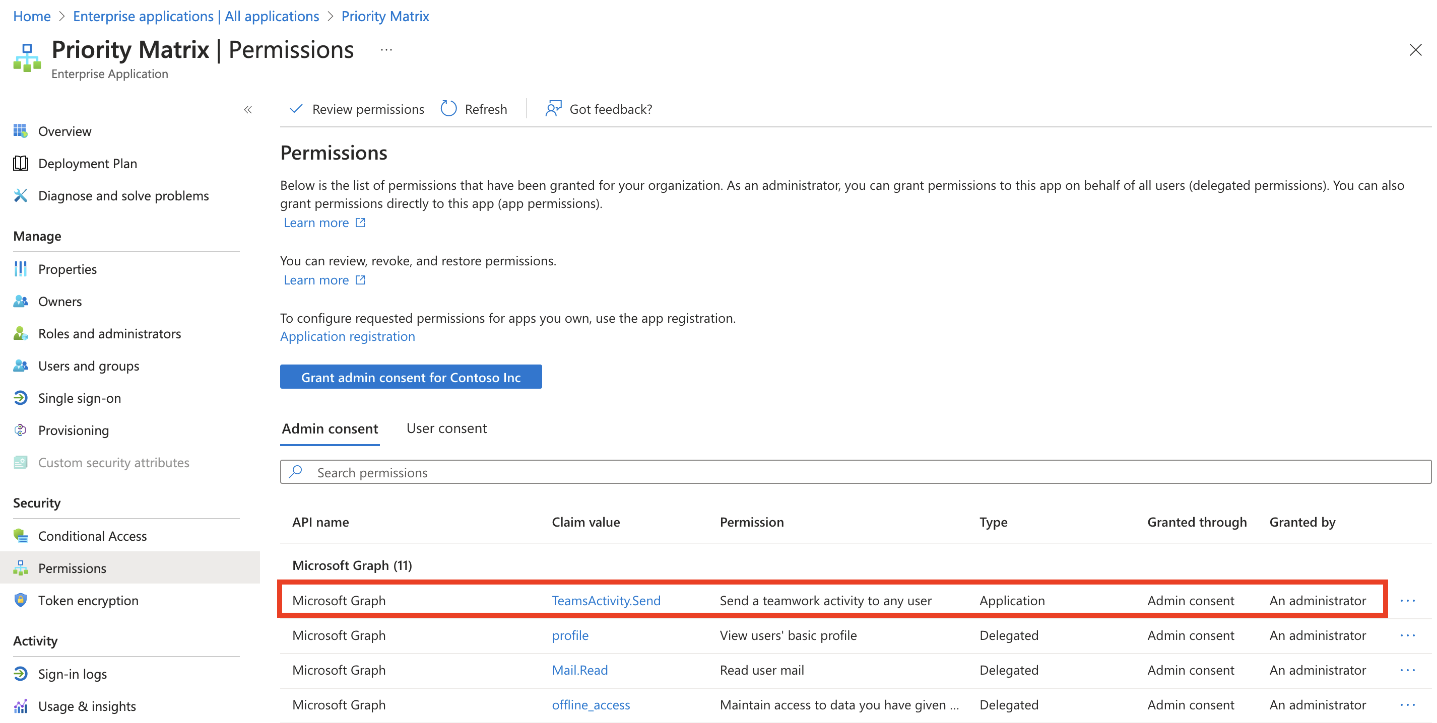1437x723 pixels.
Task: Click the Refresh icon in toolbar
Action: 448,109
